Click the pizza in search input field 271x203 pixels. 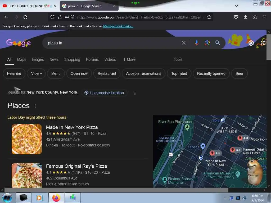click(112, 43)
